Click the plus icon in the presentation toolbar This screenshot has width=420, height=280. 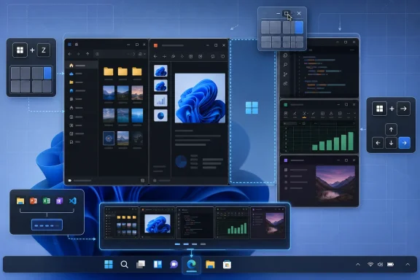(164, 56)
